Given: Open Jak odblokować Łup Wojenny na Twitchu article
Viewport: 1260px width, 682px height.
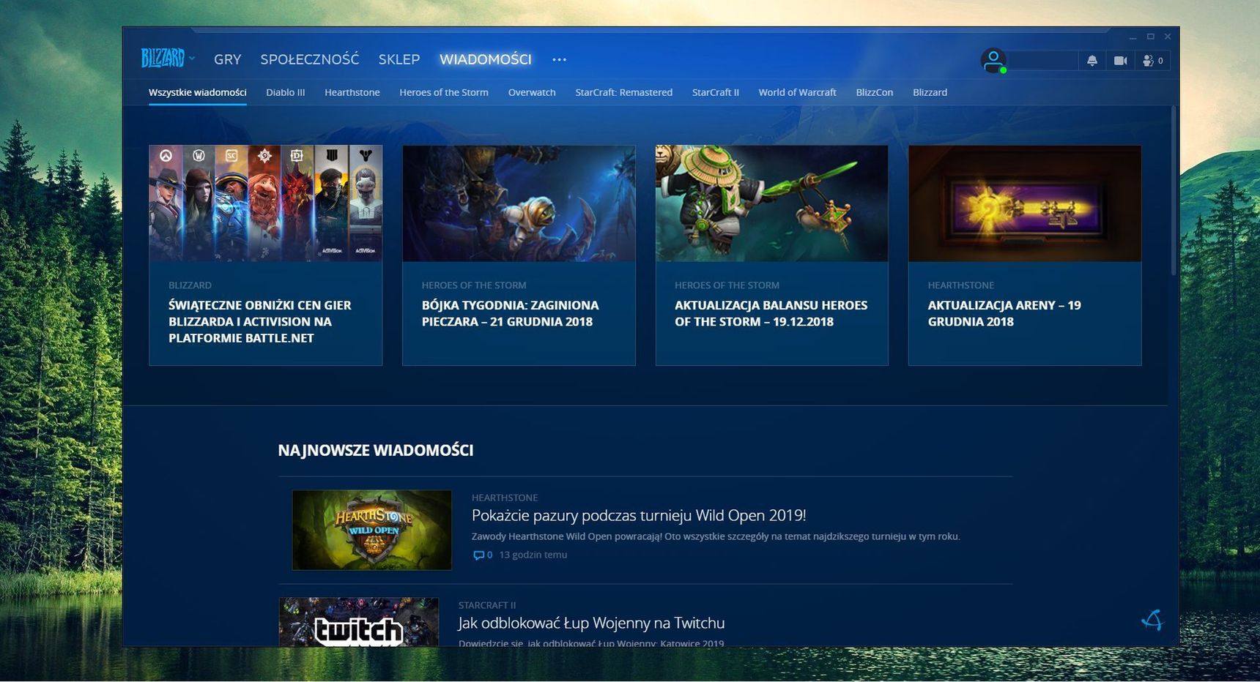Looking at the screenshot, I should (x=591, y=623).
